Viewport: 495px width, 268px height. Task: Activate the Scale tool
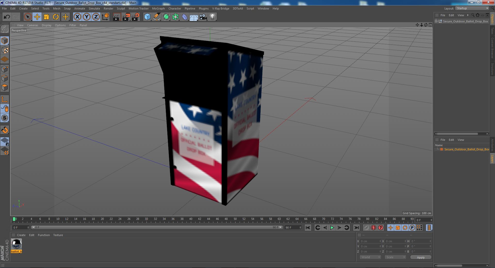click(46, 17)
